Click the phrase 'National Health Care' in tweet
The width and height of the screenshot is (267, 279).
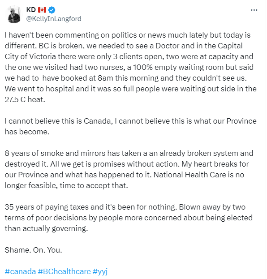(190, 175)
